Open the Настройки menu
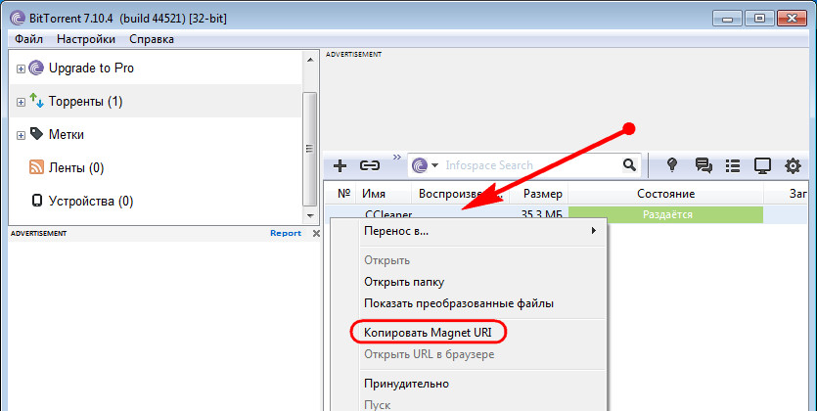This screenshot has width=817, height=411. 86,39
